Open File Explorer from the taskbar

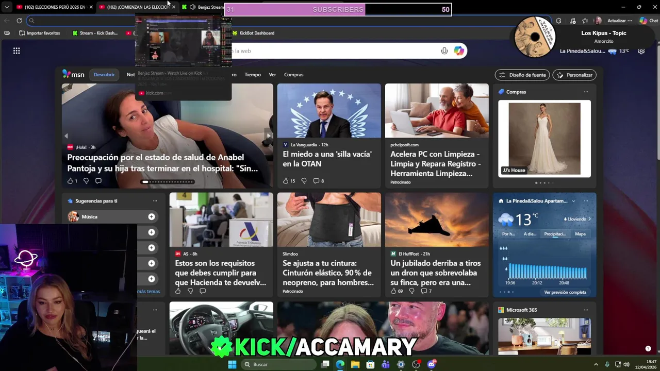coord(355,364)
